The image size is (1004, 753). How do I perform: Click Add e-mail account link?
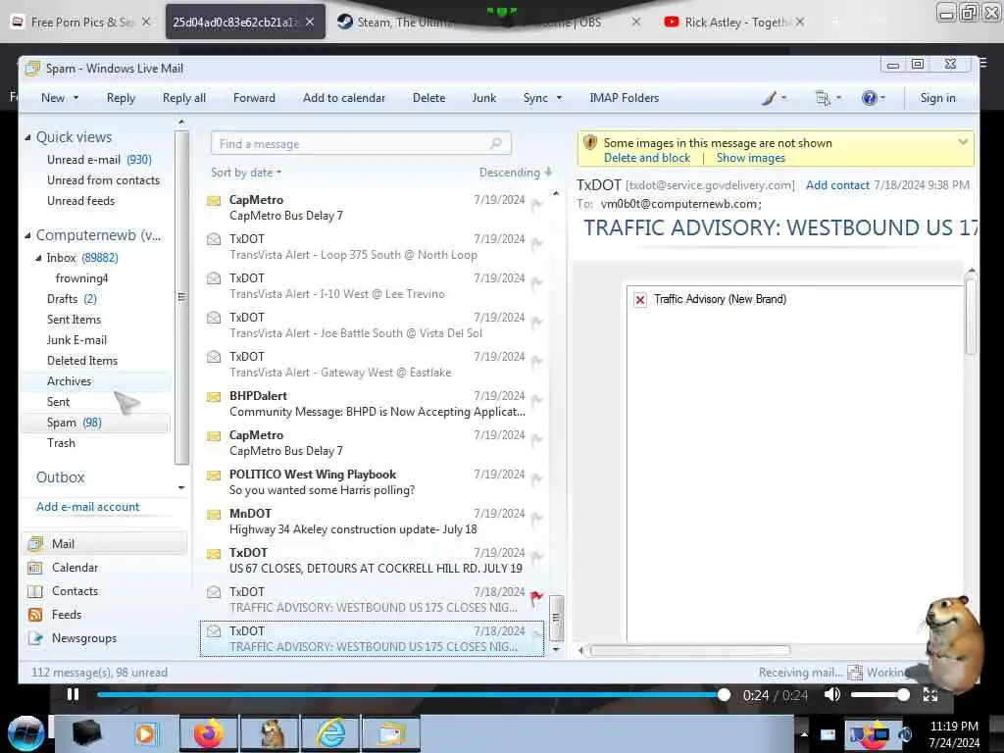pyautogui.click(x=87, y=507)
